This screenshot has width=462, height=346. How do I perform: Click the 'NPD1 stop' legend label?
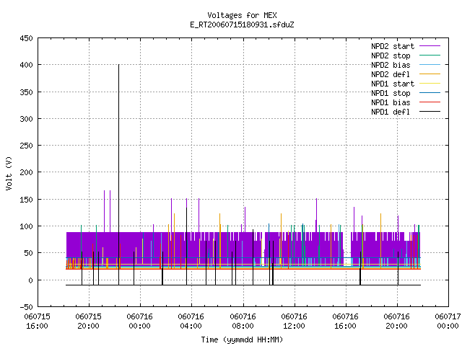(391, 93)
